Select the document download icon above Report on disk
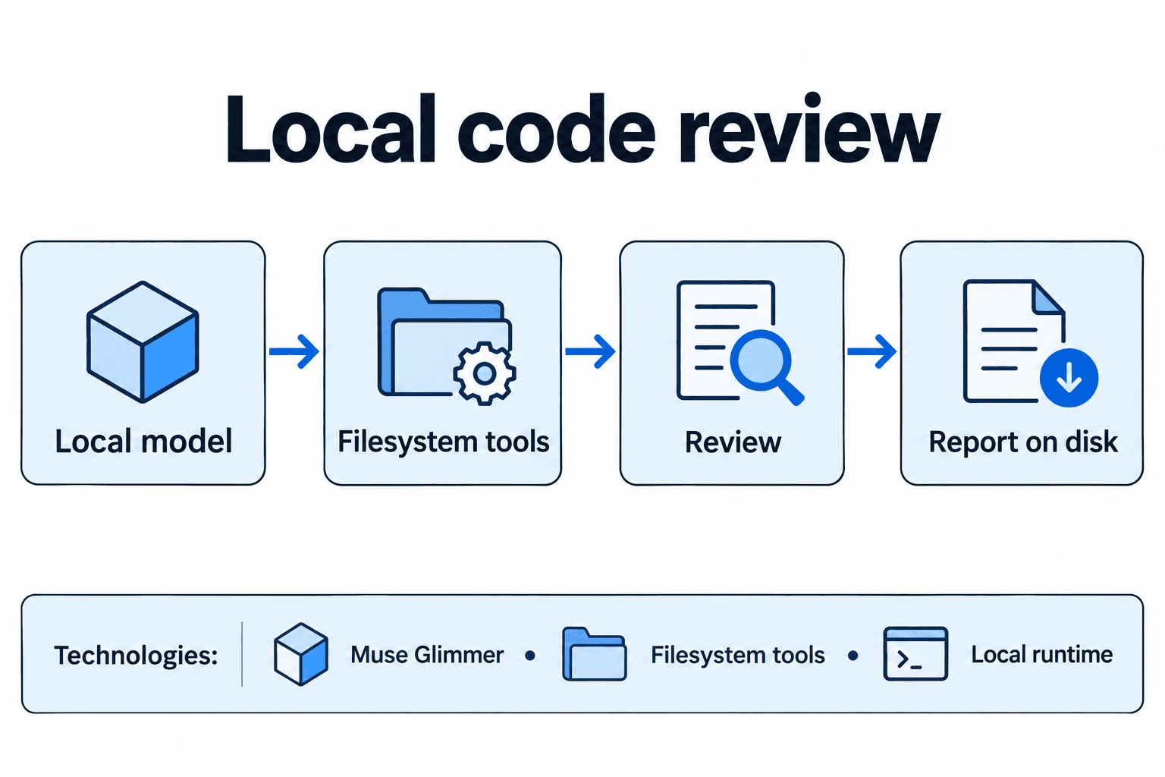The image size is (1165, 777). (1031, 343)
